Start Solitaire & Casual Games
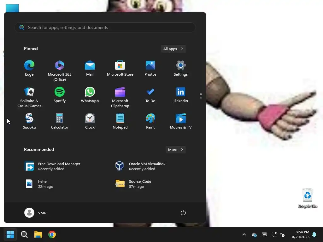Screen dimensions: 323x242 click(29, 97)
